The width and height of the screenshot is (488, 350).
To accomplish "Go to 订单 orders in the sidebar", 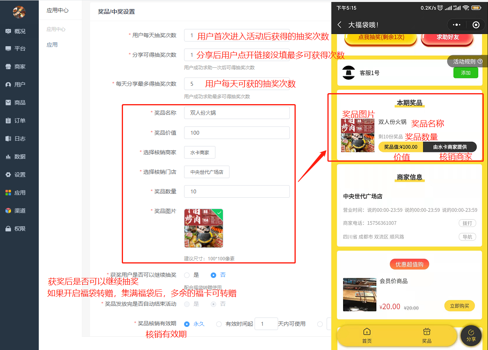I will pos(16,121).
